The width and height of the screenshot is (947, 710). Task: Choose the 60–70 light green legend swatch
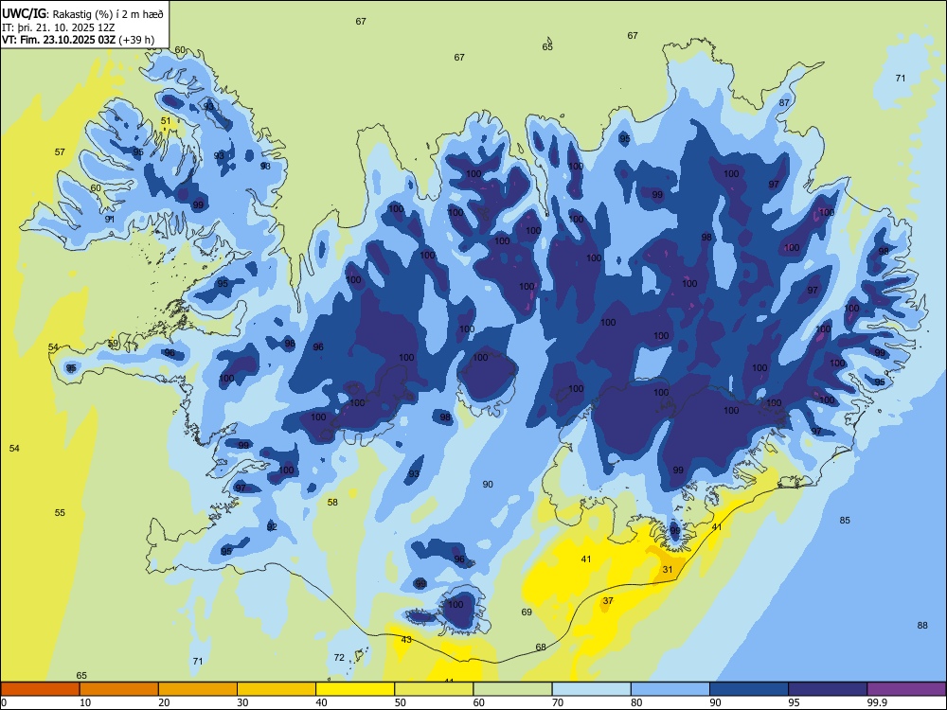click(x=512, y=689)
